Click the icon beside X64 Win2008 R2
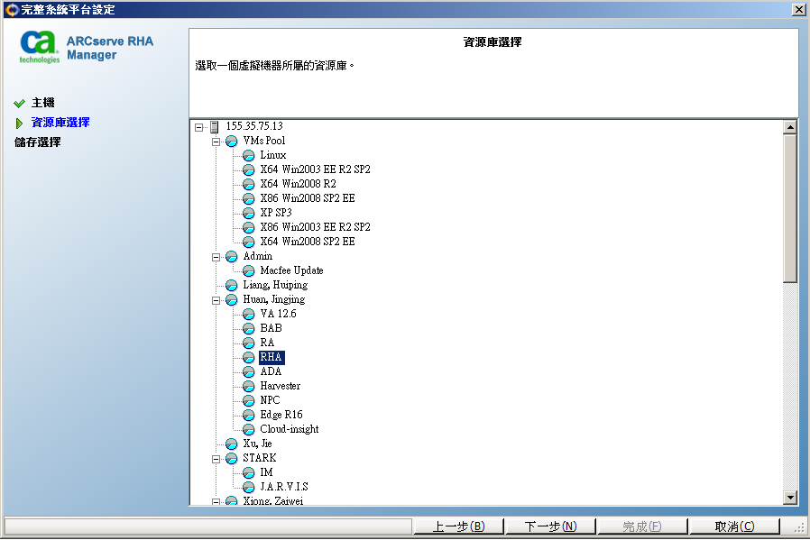Screen dimensions: 810x540 coord(248,184)
